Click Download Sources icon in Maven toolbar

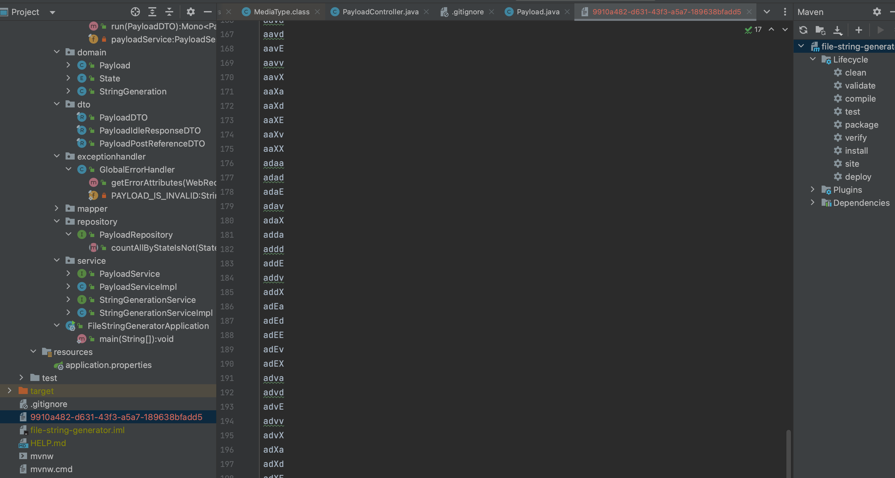838,30
